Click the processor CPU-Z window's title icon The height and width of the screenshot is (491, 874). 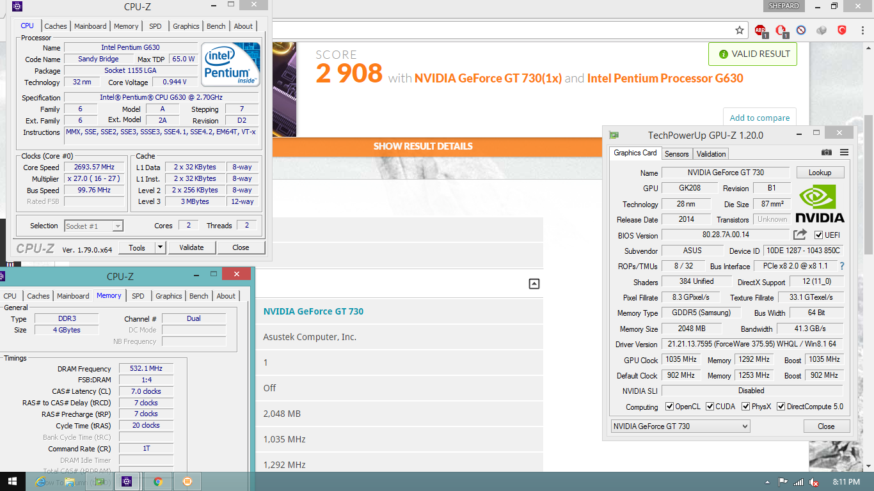17,7
